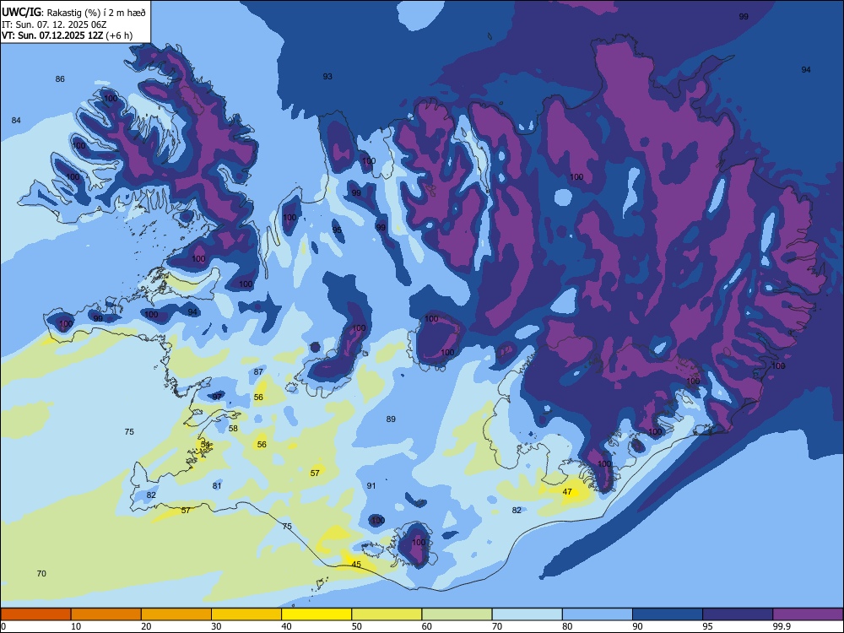Click the 'Rakastig (%) í 2 m hæð' label

click(x=97, y=13)
